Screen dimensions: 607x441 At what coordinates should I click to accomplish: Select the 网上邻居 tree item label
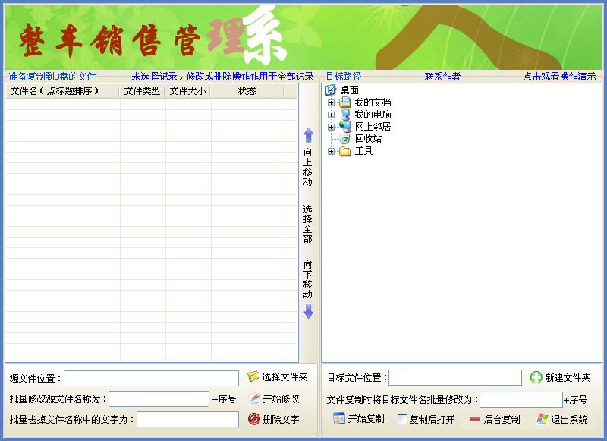(373, 126)
